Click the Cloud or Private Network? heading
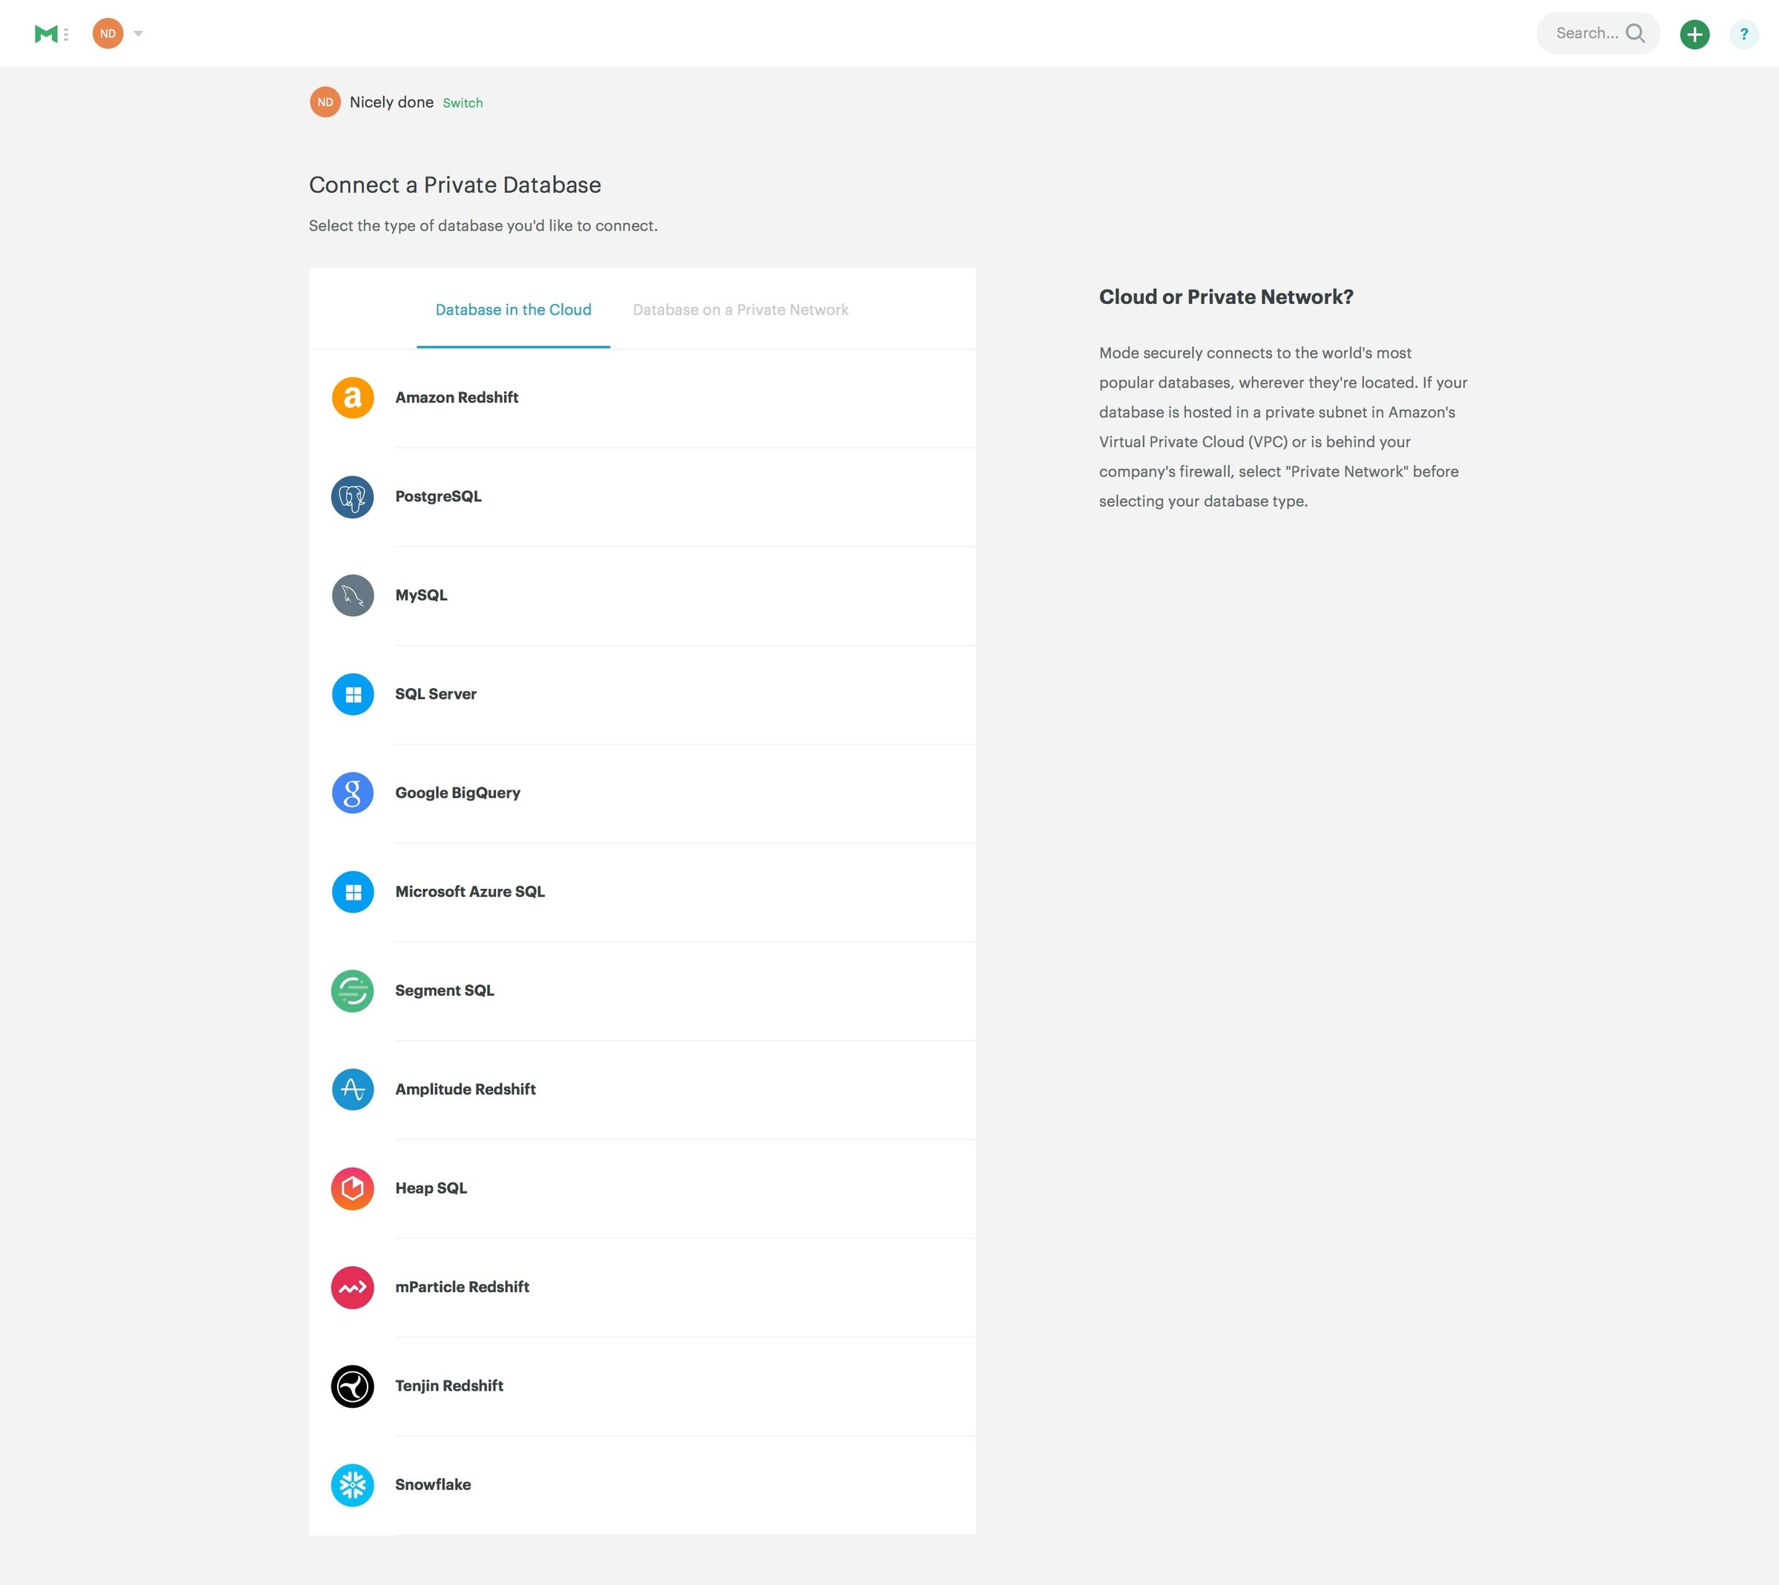1779x1585 pixels. tap(1226, 297)
